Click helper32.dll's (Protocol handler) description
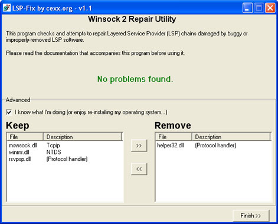 tap(215, 146)
